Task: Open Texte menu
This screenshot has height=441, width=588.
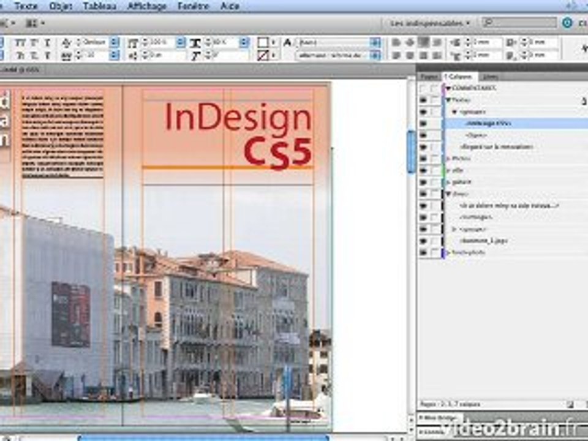Action: tap(26, 6)
